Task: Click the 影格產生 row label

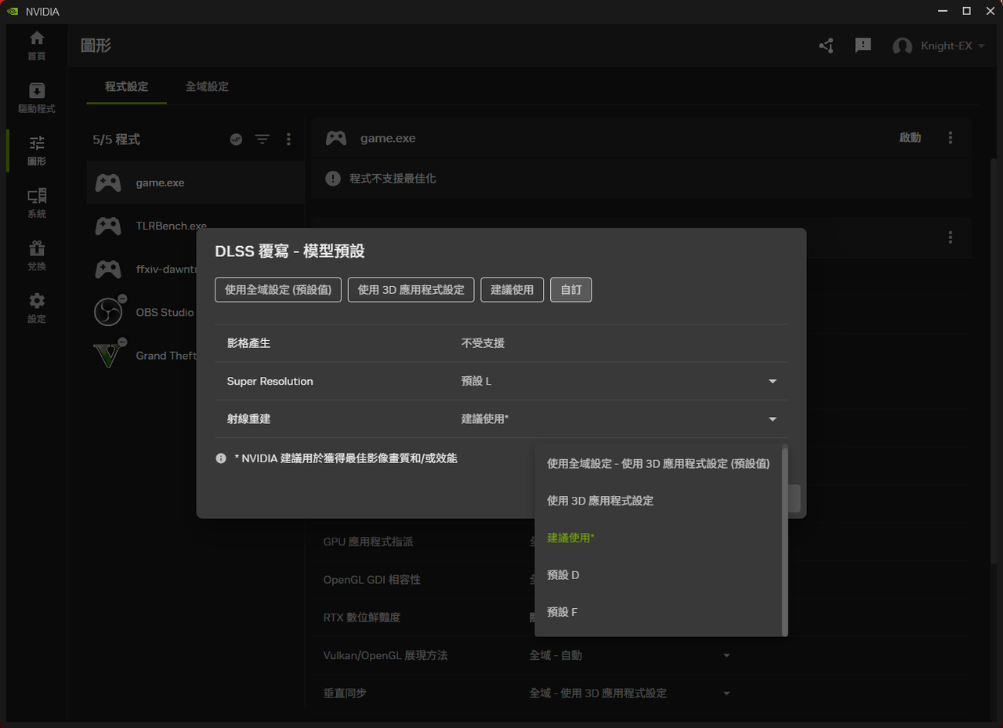Action: tap(248, 343)
